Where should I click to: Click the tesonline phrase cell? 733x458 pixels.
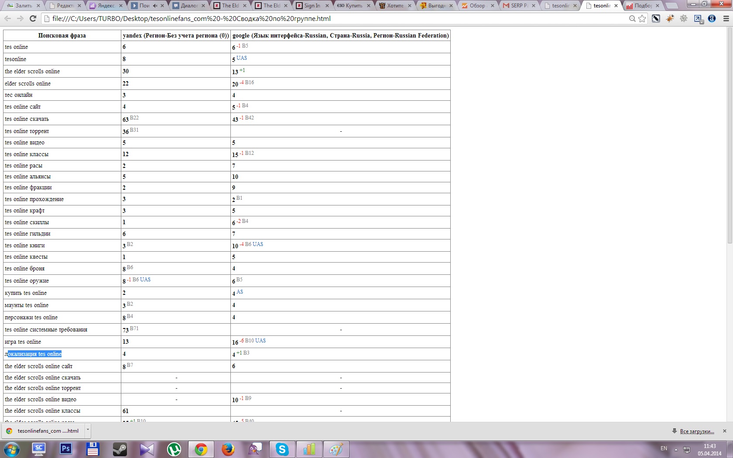[x=62, y=59]
